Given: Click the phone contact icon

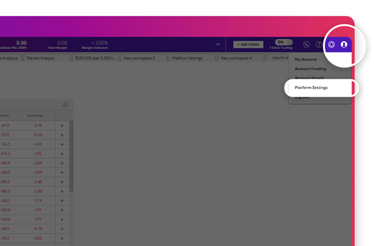Looking at the screenshot, I should (307, 44).
